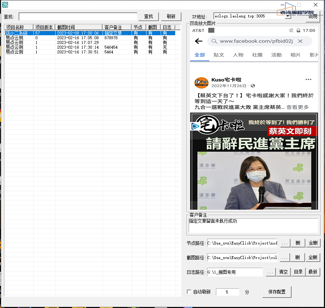Select the 社團 tab in the screenshot
This screenshot has width=325, height=308.
pyautogui.click(x=257, y=55)
